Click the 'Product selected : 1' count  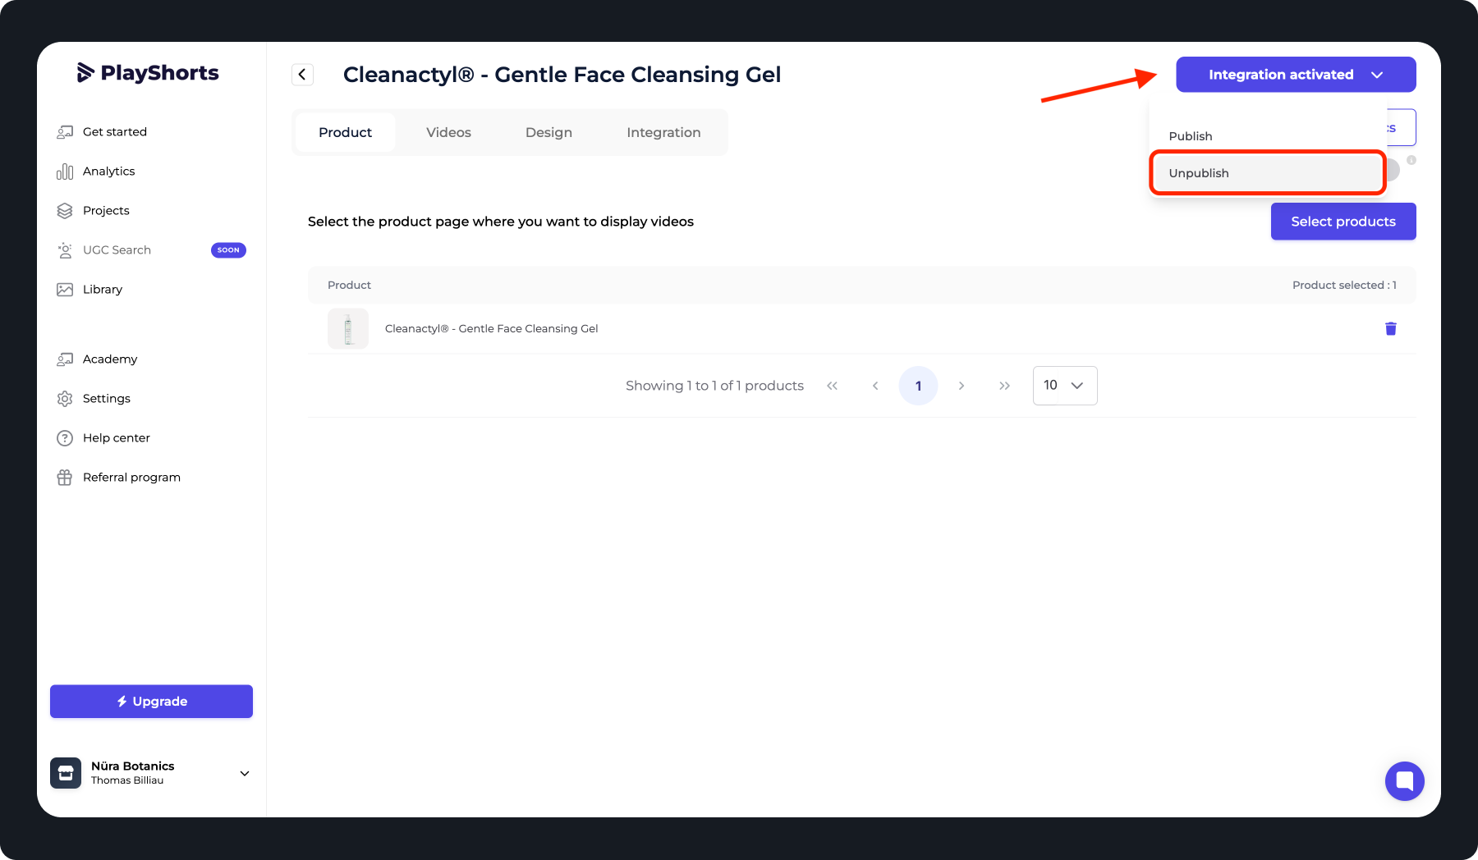(x=1344, y=286)
